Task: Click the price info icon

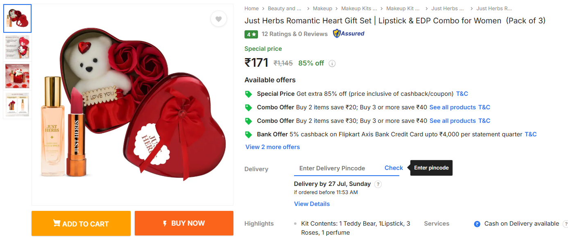Action: click(x=332, y=63)
